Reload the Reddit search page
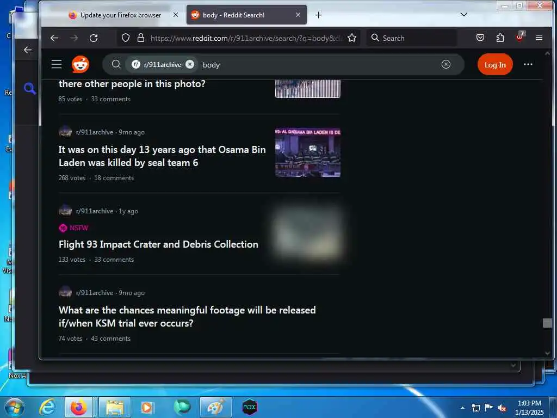557x418 pixels. click(x=94, y=38)
